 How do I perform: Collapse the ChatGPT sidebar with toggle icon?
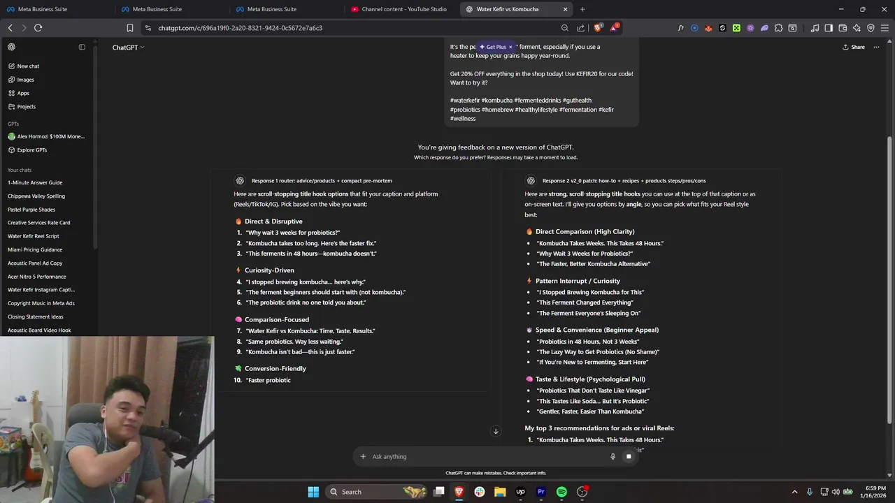click(x=82, y=47)
